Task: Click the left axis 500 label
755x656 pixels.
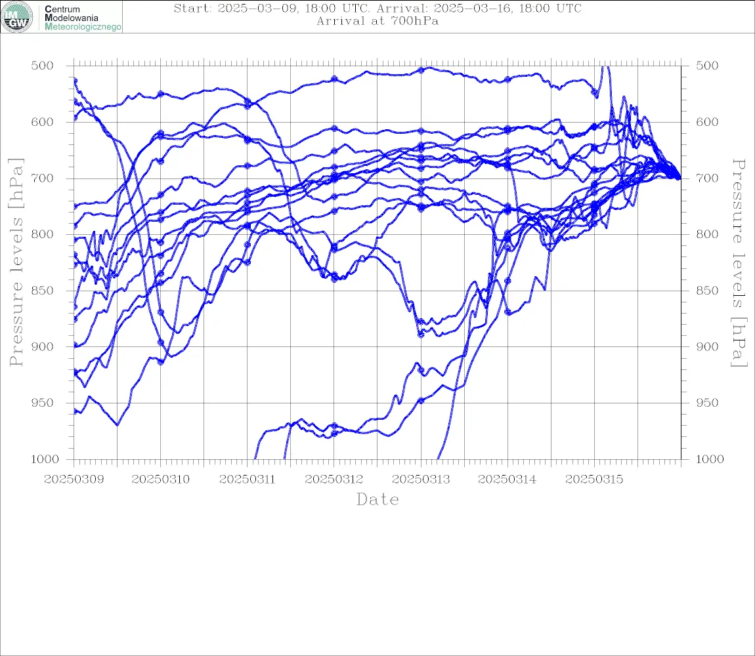Action: [x=43, y=66]
